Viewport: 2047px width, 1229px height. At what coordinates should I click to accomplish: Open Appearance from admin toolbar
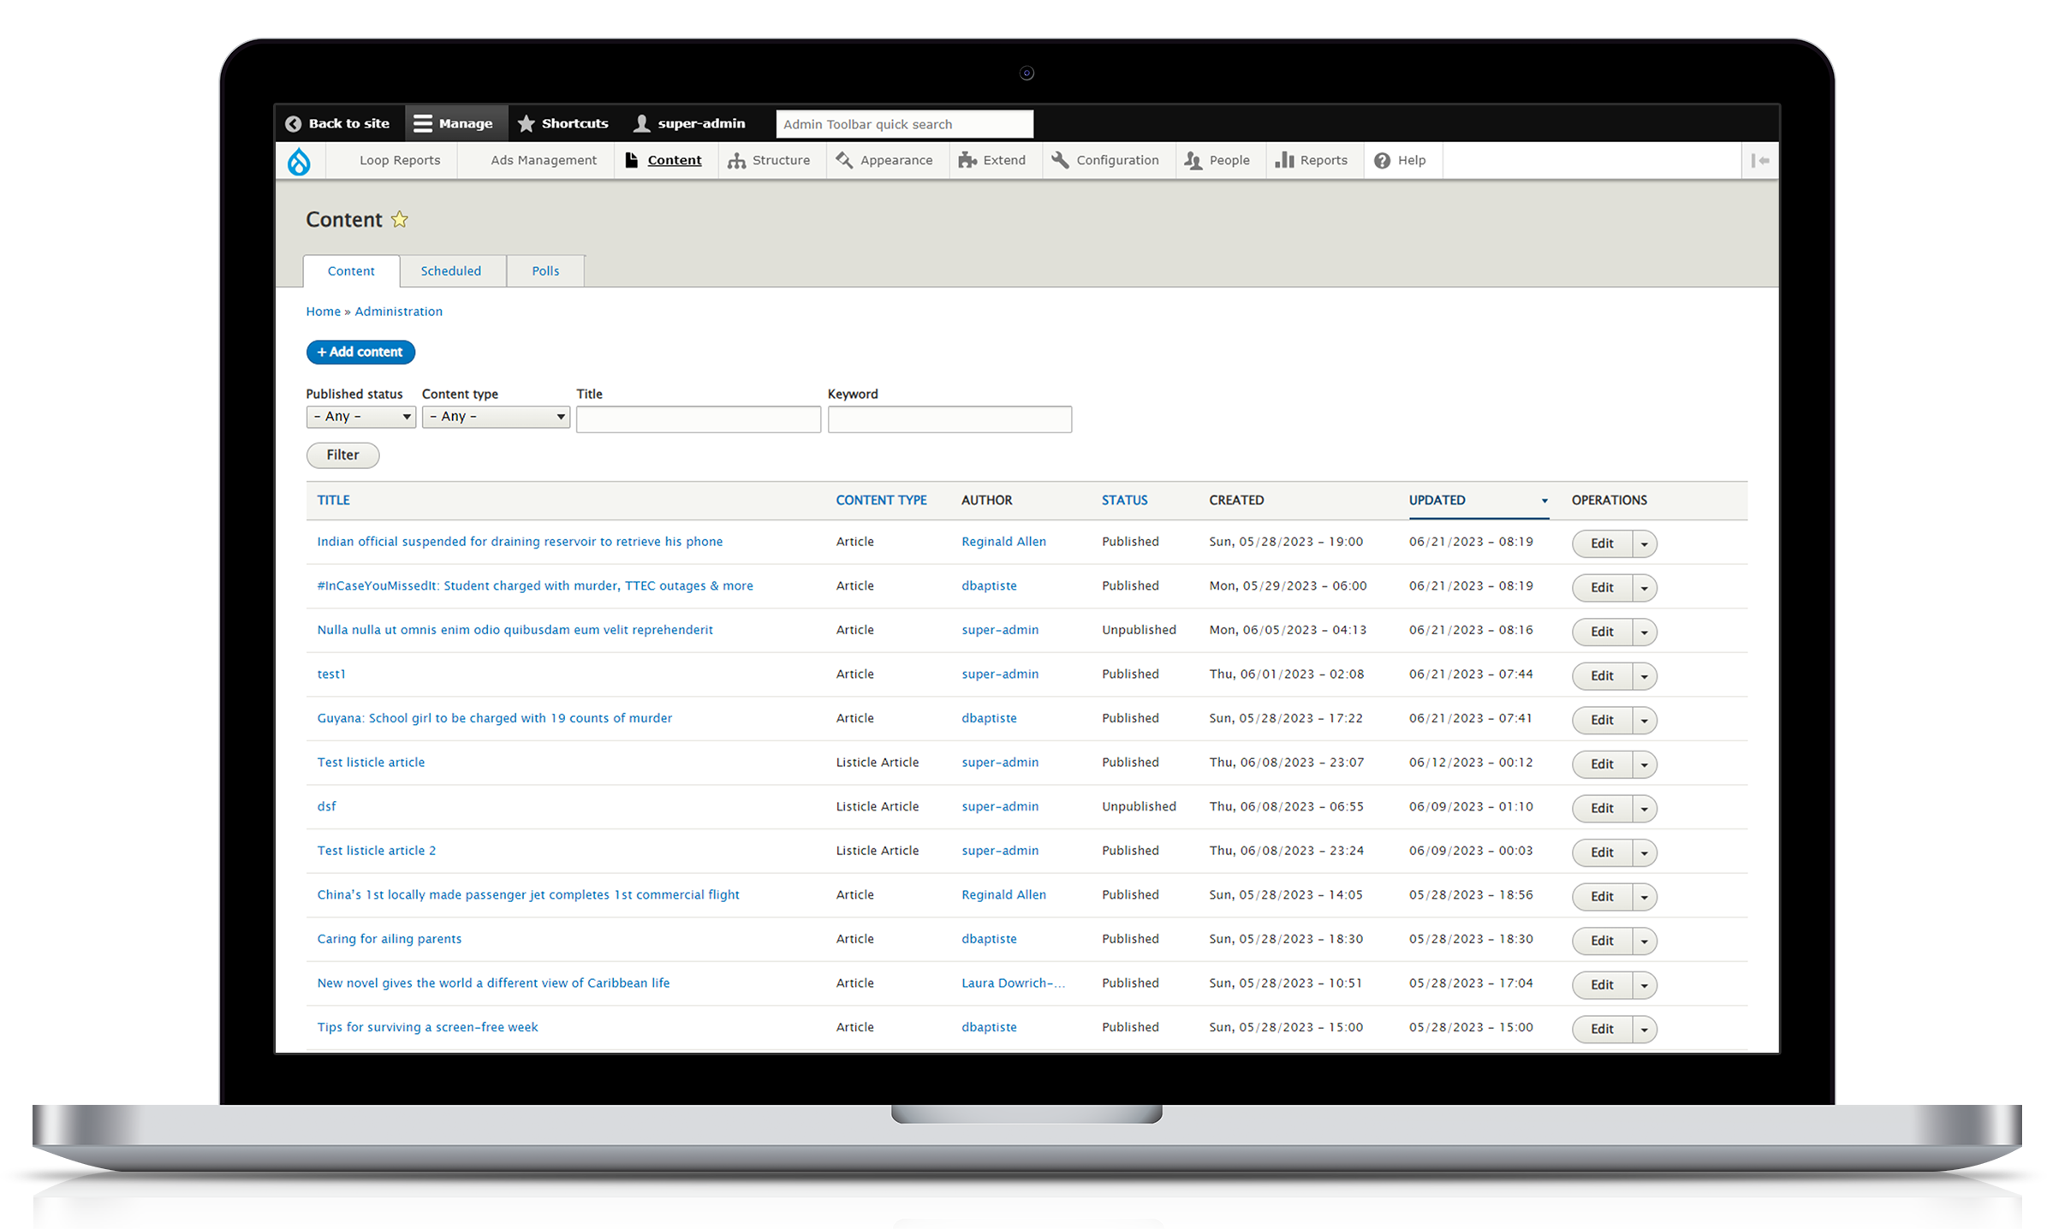tap(885, 161)
